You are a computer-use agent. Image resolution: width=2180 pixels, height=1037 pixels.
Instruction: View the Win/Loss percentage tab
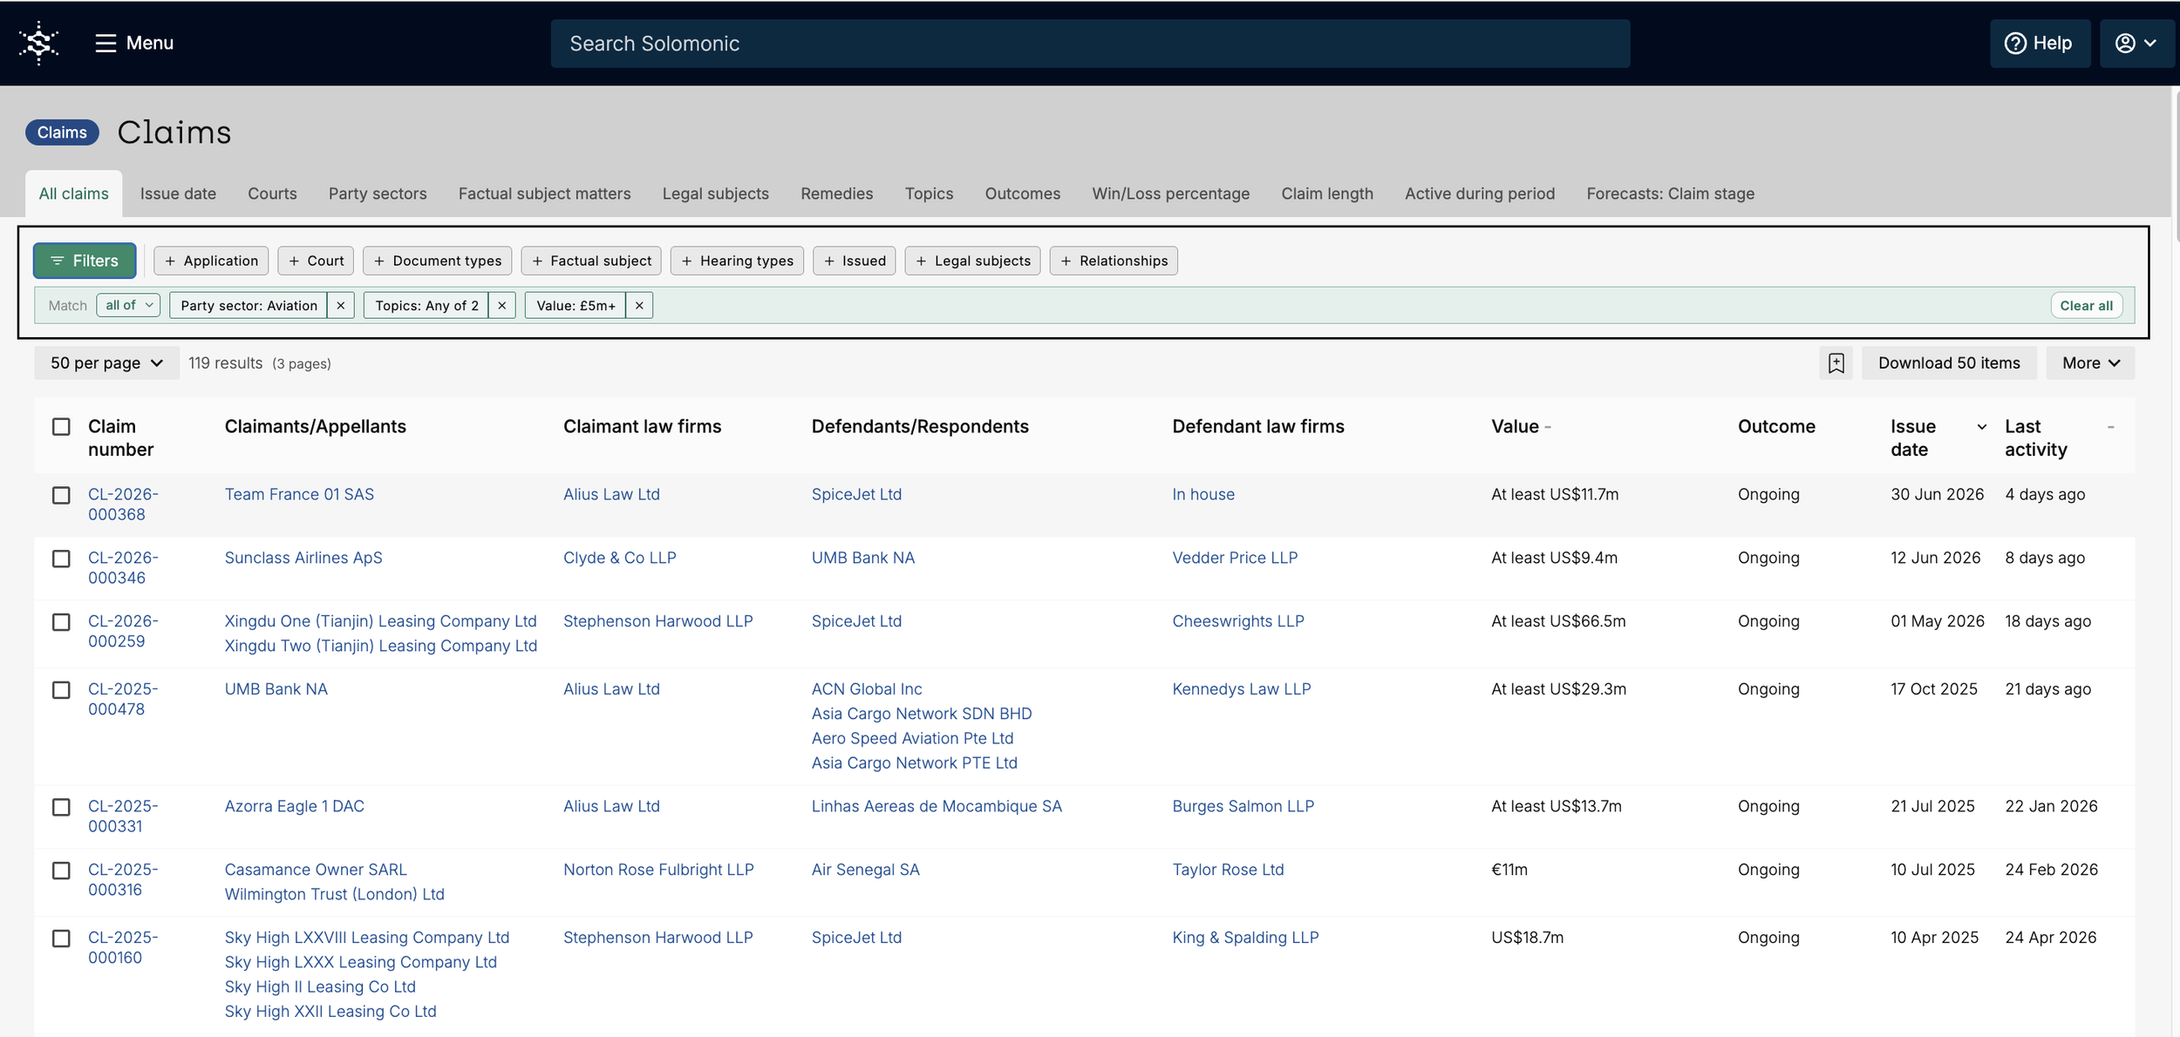click(x=1171, y=193)
